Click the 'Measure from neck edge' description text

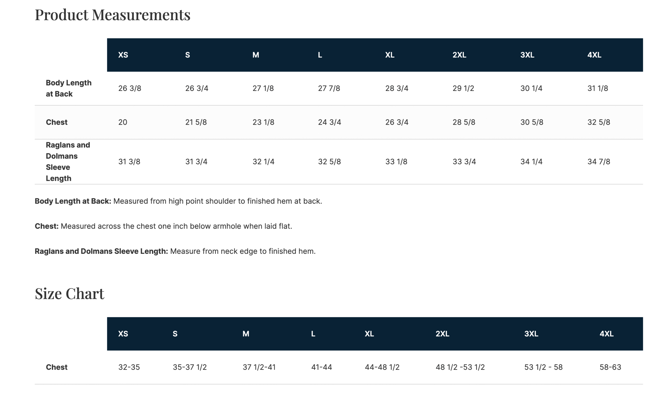pos(243,251)
